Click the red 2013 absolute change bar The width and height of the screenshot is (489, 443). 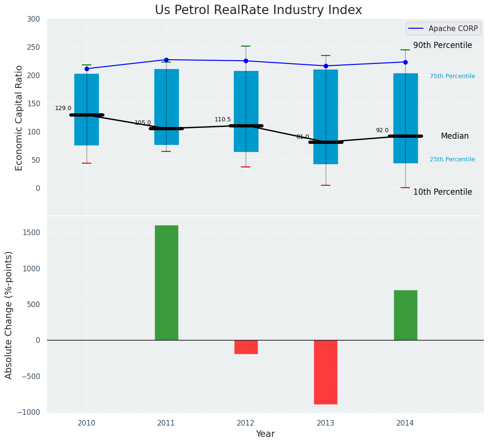[326, 372]
